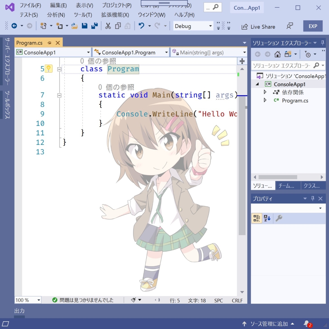This screenshot has width=329, height=329.
Task: Click the lightbulb quick actions icon
Action: [x=48, y=68]
